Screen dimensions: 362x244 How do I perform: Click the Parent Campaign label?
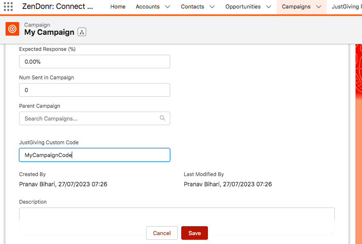click(40, 106)
